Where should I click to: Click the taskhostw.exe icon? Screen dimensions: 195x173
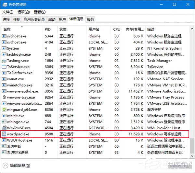point(4,54)
